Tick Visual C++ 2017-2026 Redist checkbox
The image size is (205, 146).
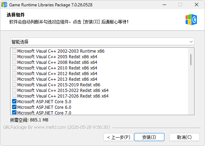14,96
